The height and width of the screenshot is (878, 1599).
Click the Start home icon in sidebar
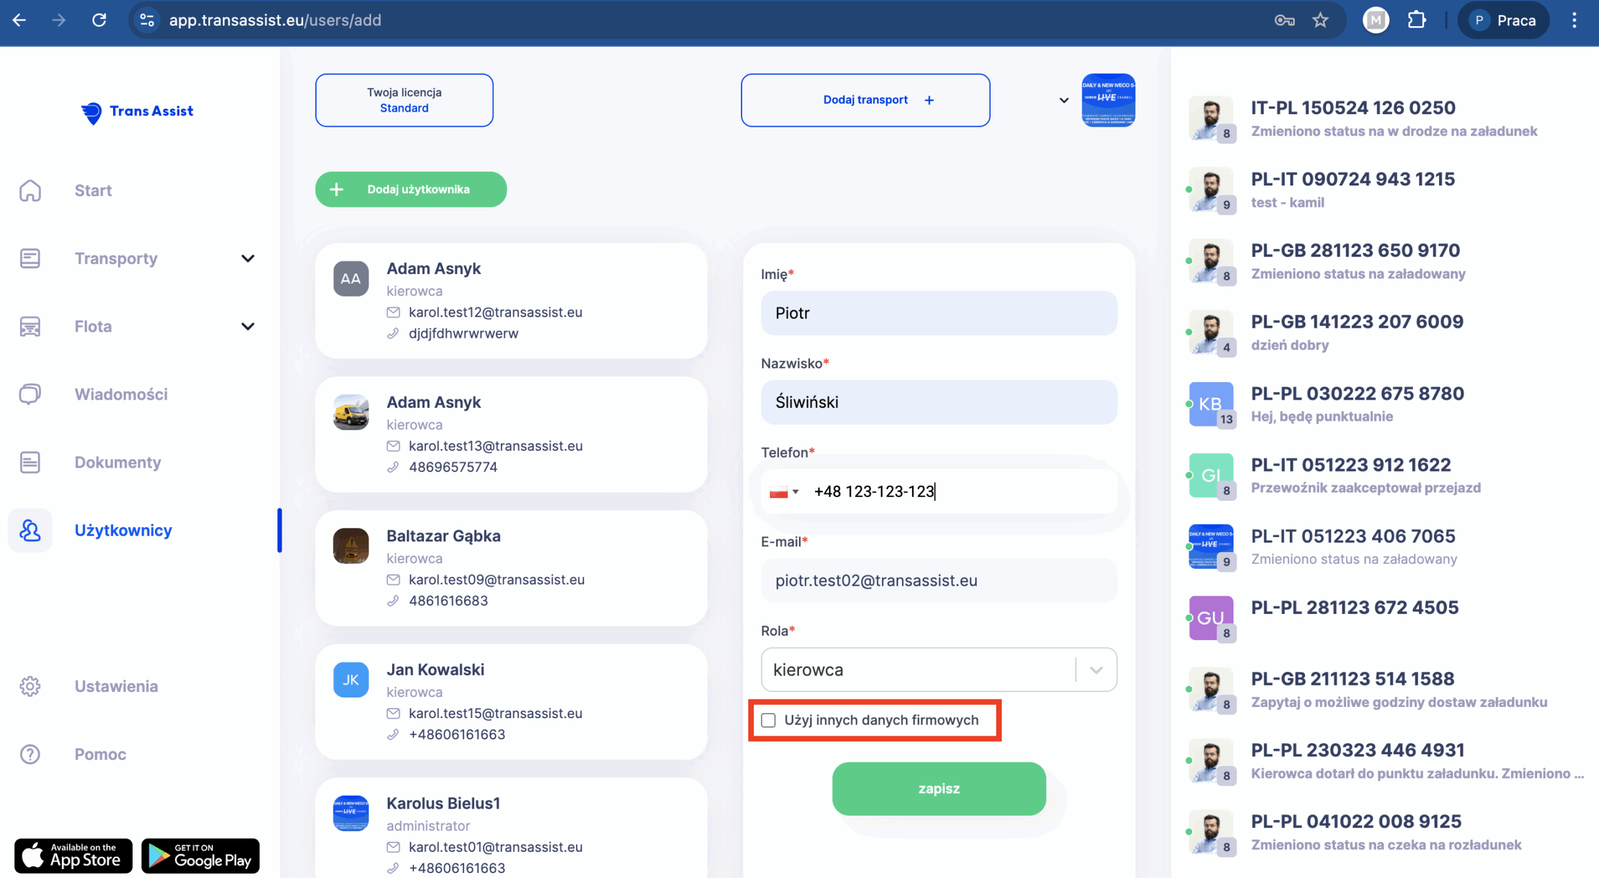pyautogui.click(x=30, y=190)
